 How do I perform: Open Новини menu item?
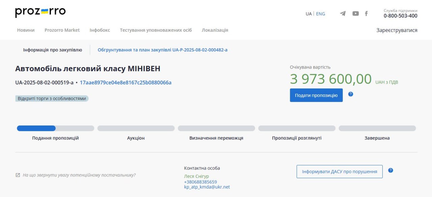pos(26,30)
